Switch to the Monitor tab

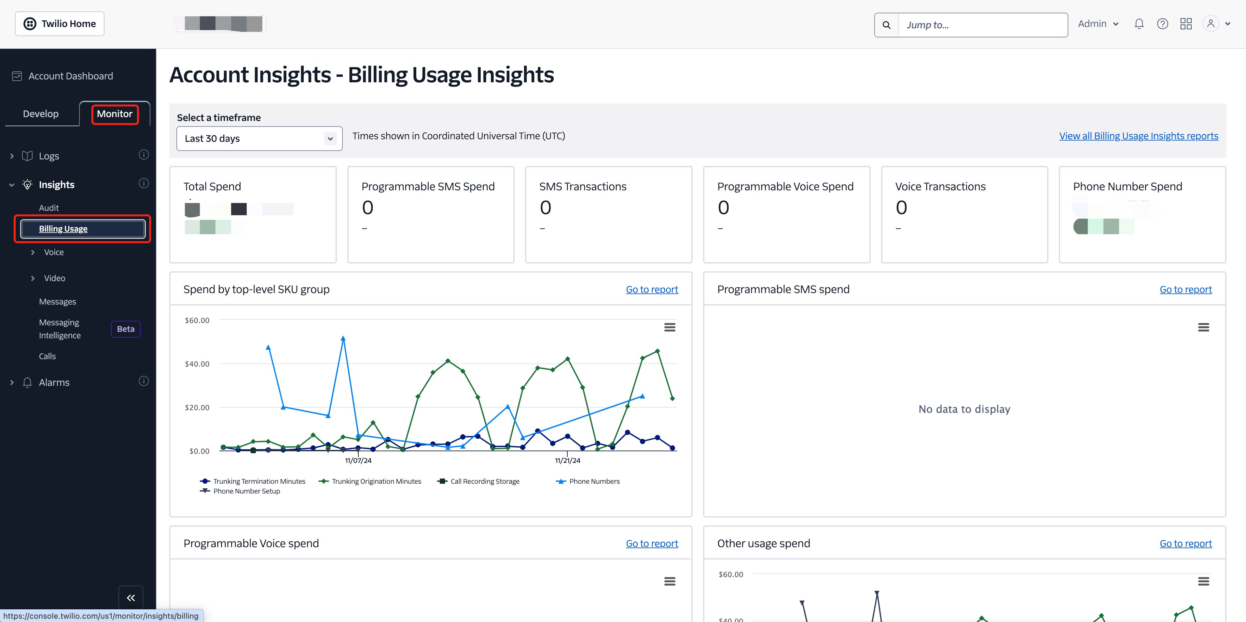pos(115,114)
